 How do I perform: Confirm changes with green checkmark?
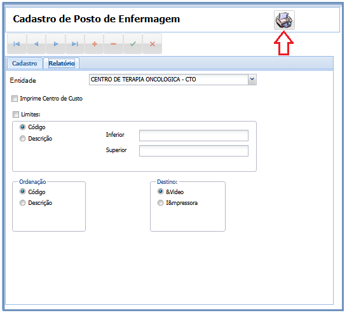pos(133,44)
